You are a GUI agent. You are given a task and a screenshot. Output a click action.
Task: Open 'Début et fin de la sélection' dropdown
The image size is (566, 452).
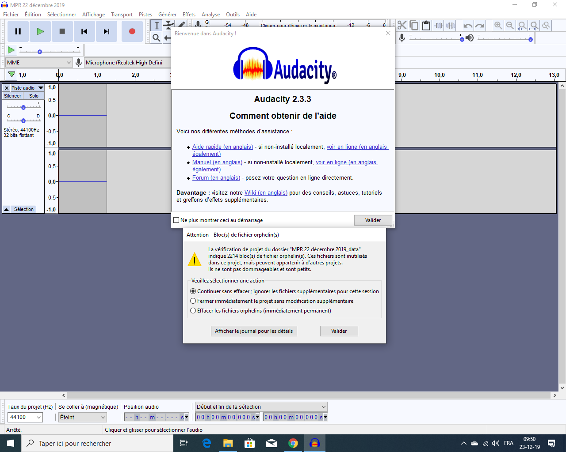(261, 407)
